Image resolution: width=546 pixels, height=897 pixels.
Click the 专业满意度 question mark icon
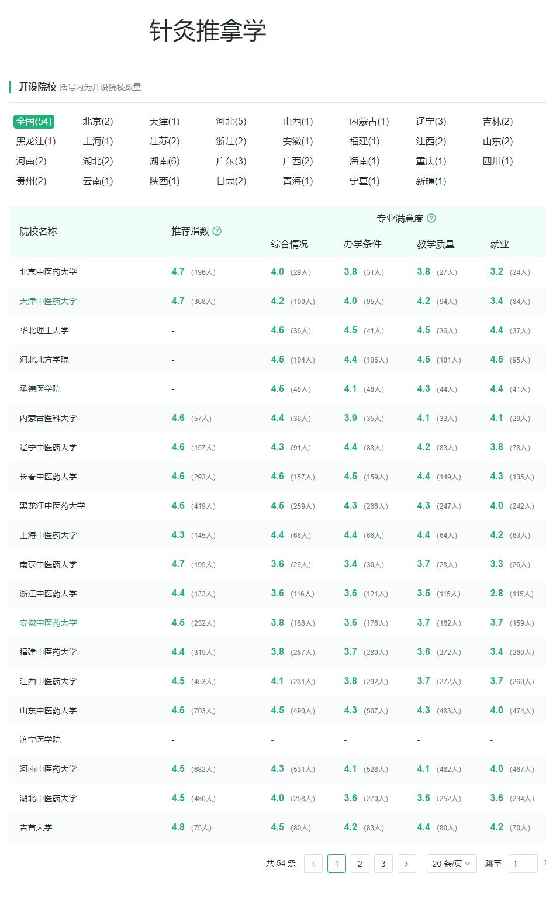(x=431, y=219)
